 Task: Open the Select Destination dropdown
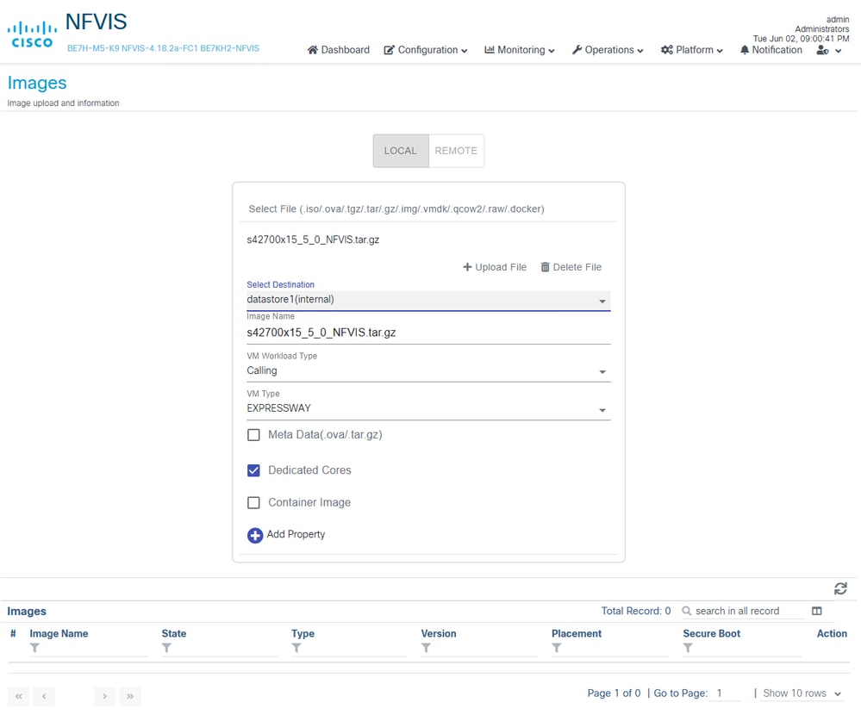pos(428,300)
